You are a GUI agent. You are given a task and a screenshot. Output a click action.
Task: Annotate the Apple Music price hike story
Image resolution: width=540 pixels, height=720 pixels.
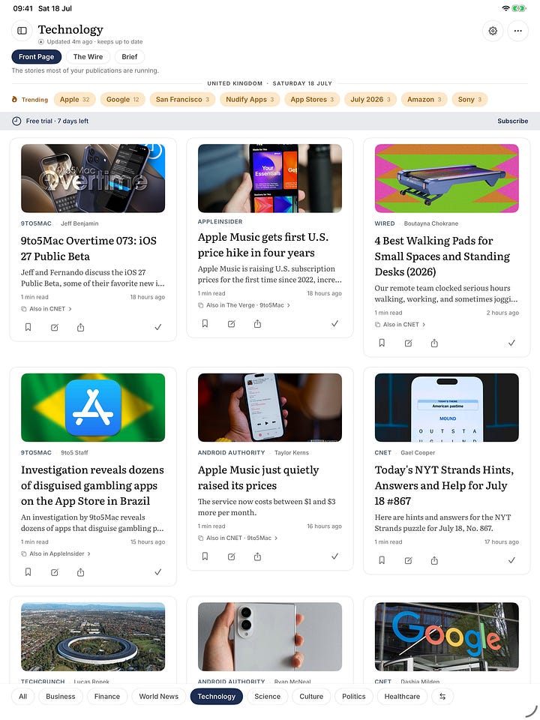(232, 323)
